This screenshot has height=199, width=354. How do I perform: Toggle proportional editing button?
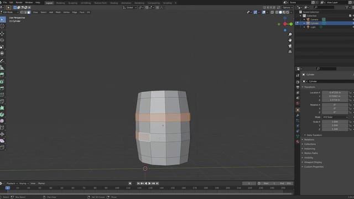point(158,7)
